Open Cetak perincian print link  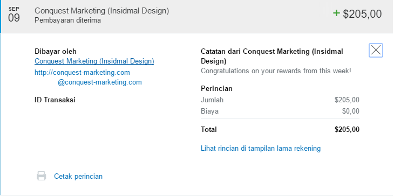tap(78, 177)
